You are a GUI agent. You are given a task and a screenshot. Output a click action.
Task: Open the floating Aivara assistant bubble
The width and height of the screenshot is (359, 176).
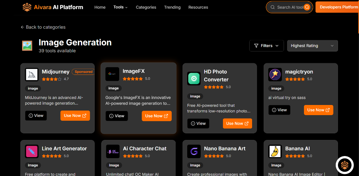(x=345, y=165)
